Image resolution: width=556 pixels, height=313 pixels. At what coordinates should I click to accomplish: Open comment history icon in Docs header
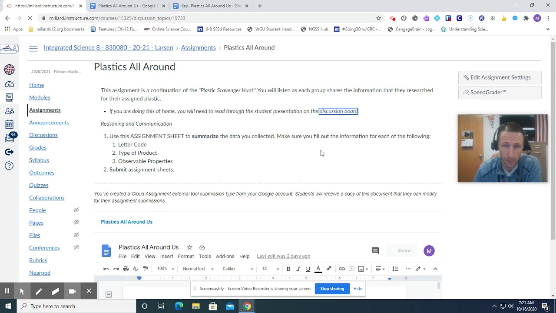(x=375, y=250)
